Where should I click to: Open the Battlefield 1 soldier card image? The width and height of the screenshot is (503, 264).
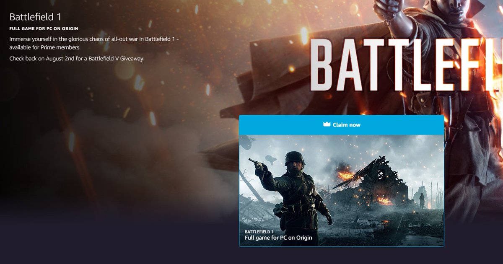tap(341, 191)
